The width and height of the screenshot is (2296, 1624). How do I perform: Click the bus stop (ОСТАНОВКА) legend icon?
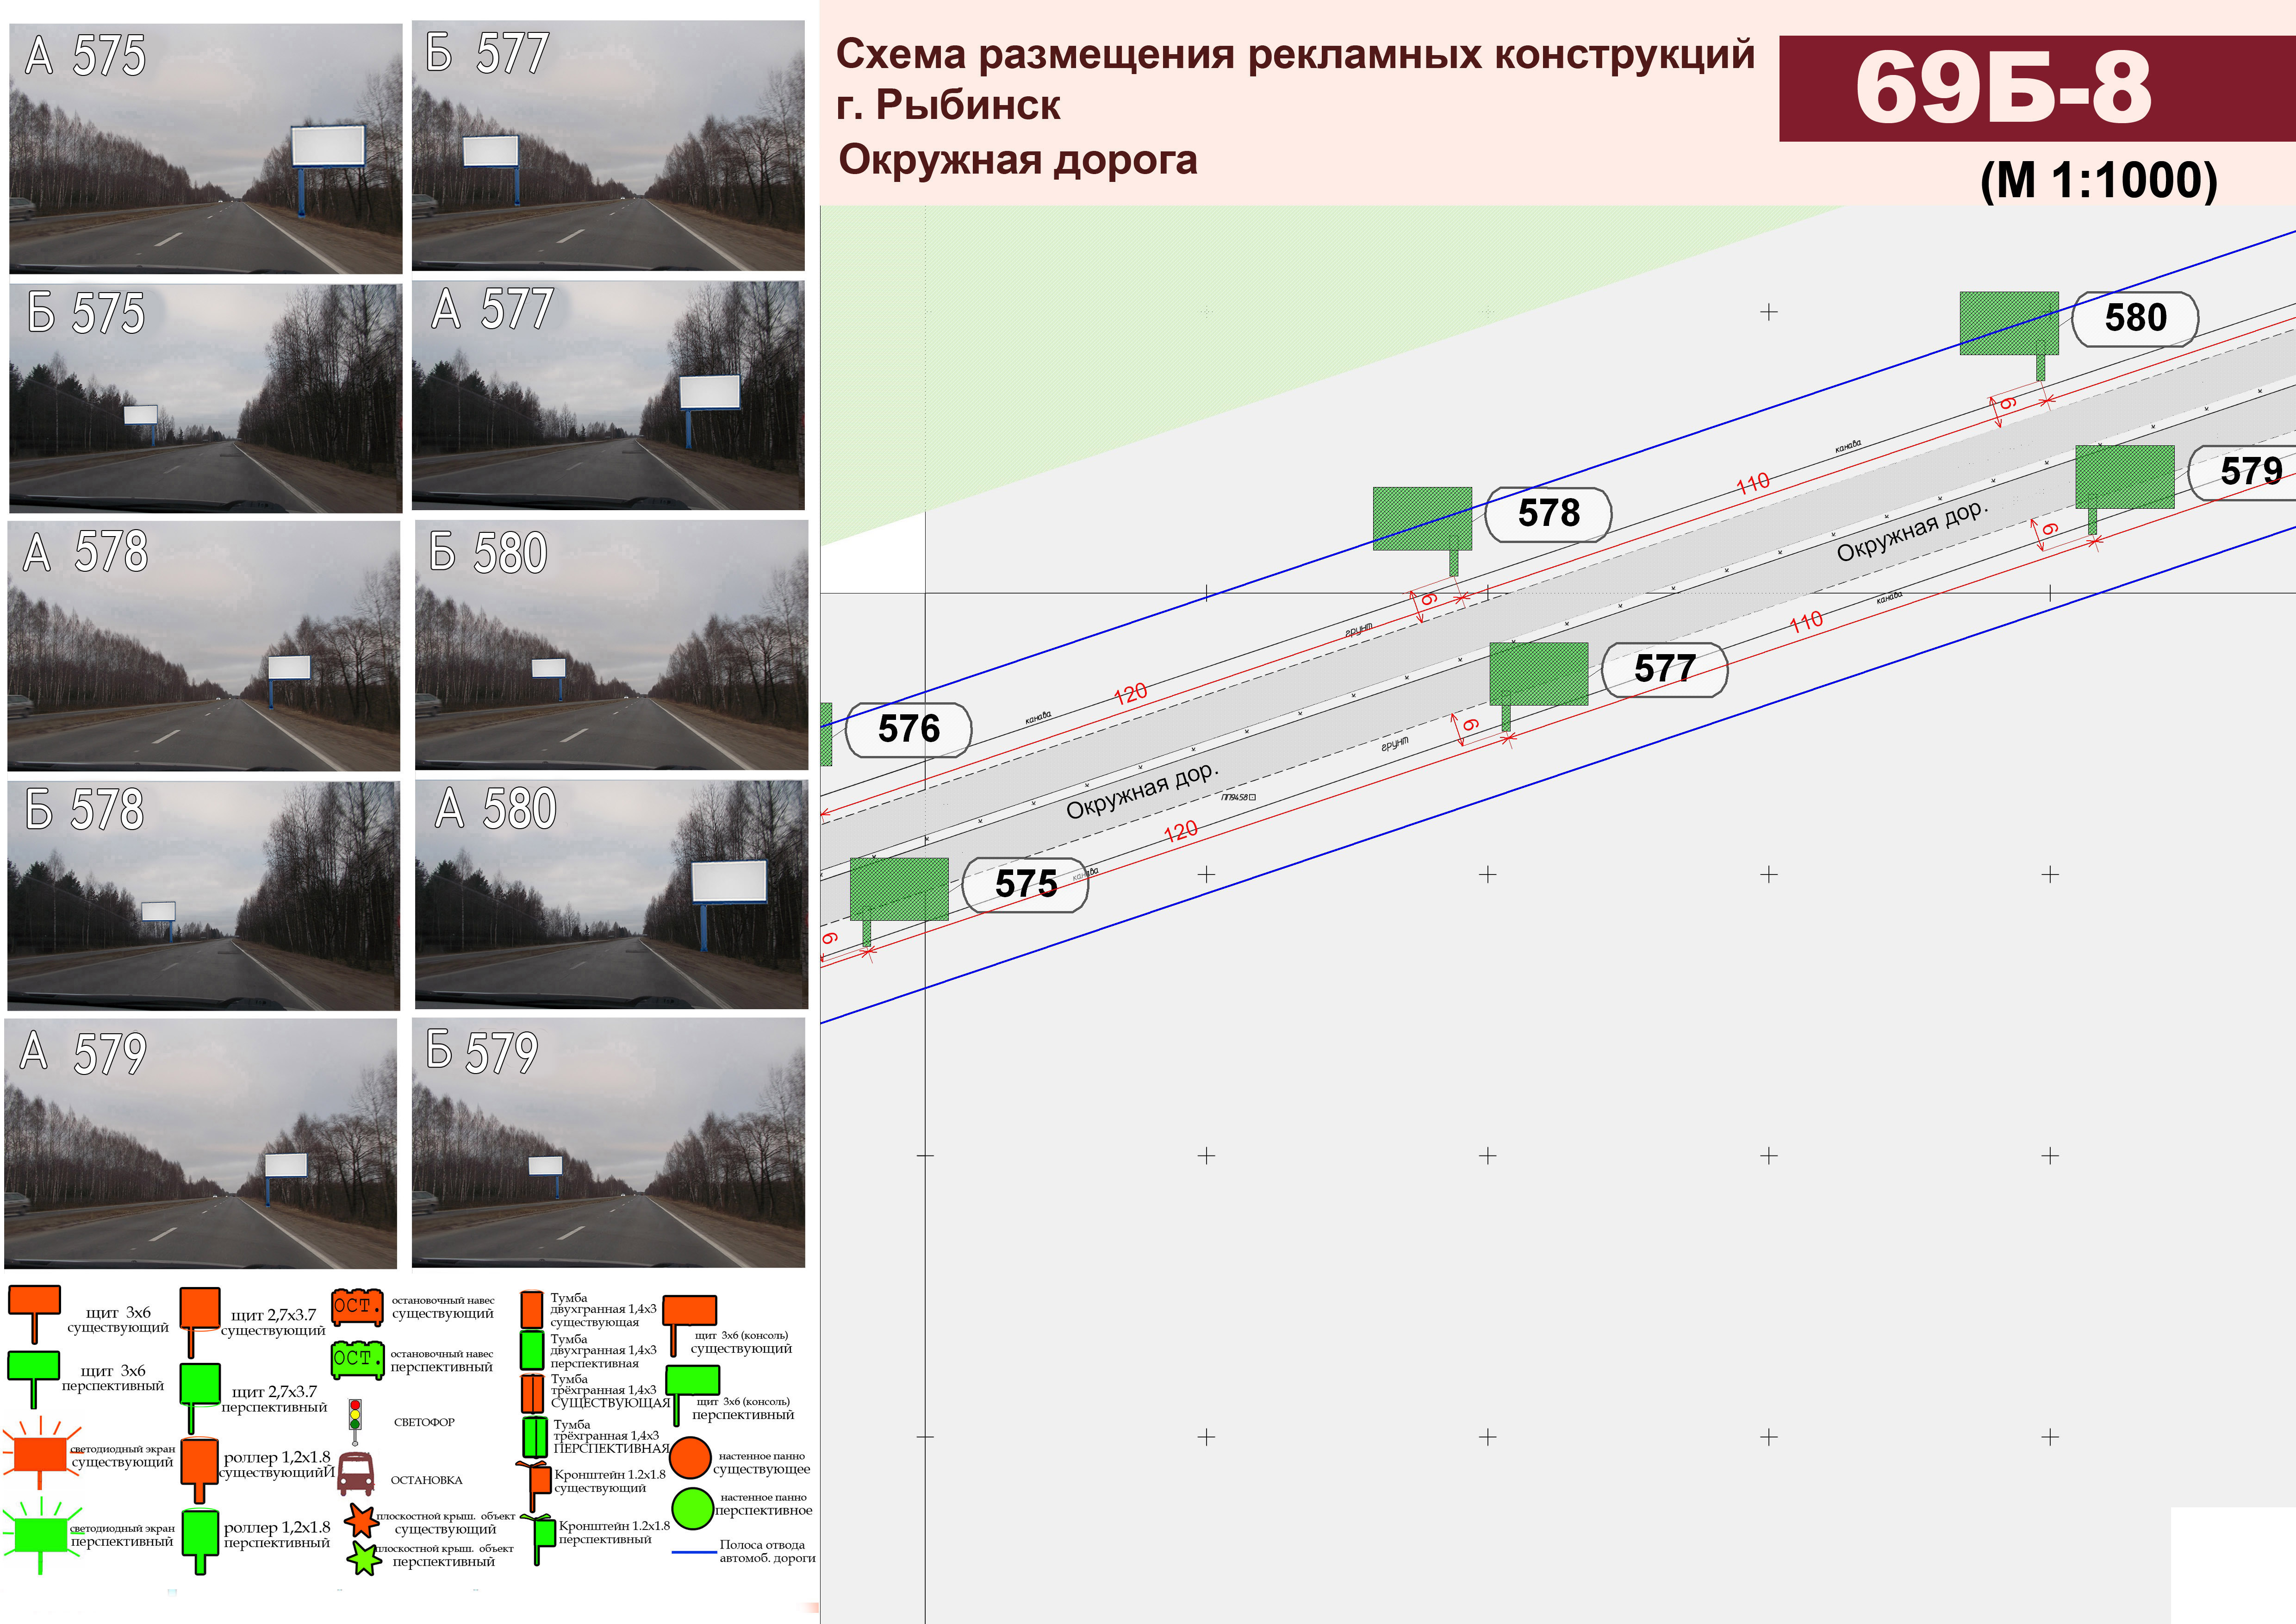tap(355, 1475)
